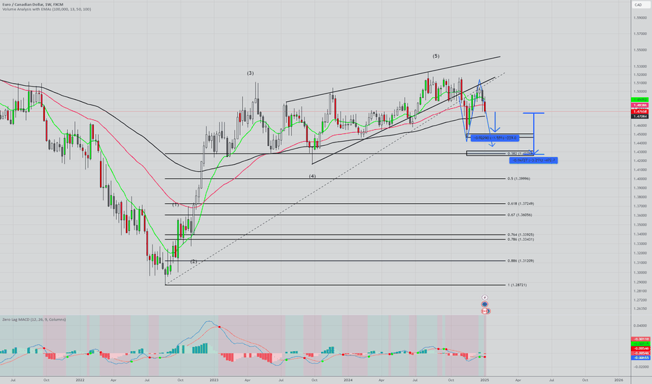Select the 0.786 (1.33431) Fibonacci level label

point(520,239)
